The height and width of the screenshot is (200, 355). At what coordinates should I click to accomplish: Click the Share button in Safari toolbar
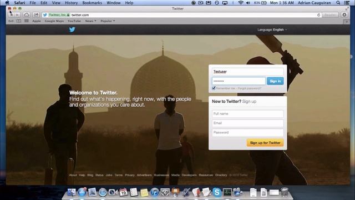[36, 15]
